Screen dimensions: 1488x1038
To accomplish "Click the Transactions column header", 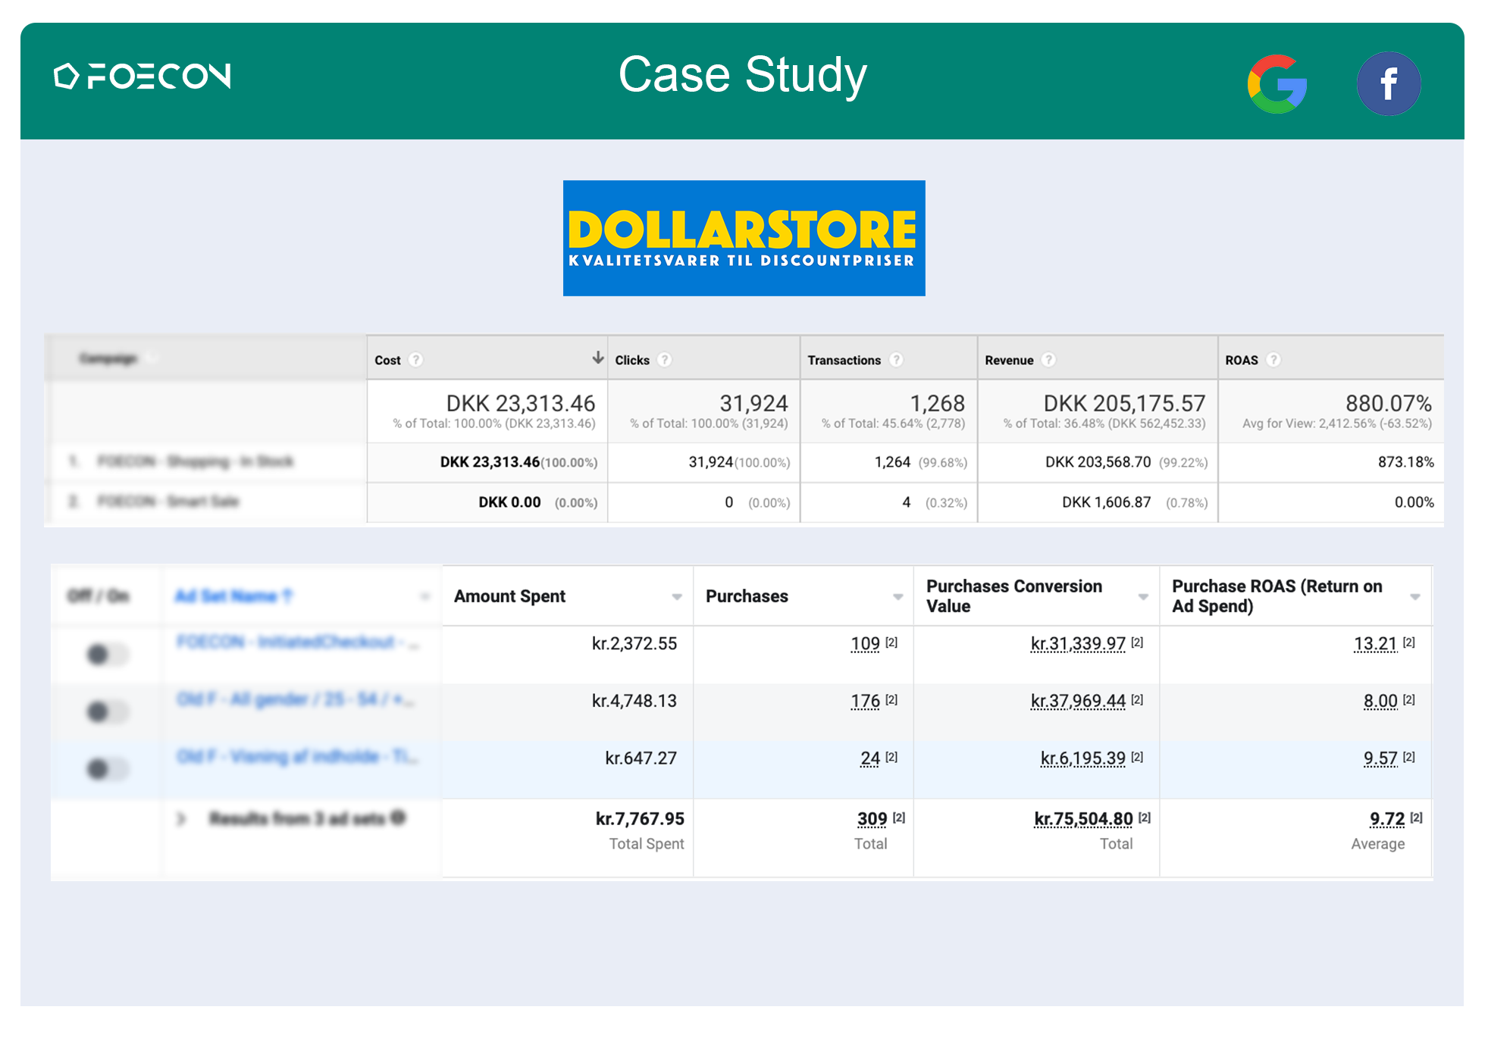I will [x=844, y=361].
